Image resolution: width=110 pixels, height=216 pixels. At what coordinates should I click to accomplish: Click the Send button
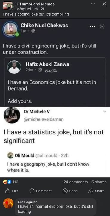coord(70,191)
